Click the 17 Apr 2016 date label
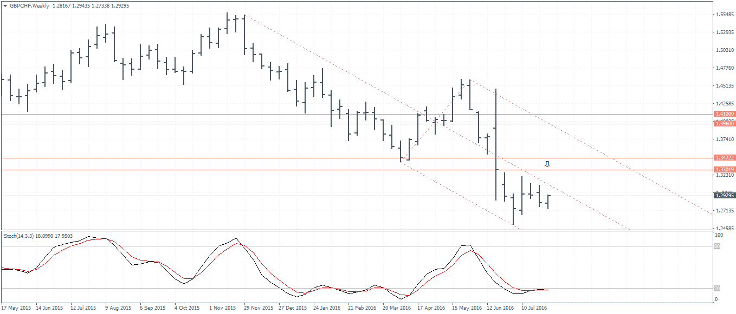Image resolution: width=736 pixels, height=314 pixels. pyautogui.click(x=432, y=308)
